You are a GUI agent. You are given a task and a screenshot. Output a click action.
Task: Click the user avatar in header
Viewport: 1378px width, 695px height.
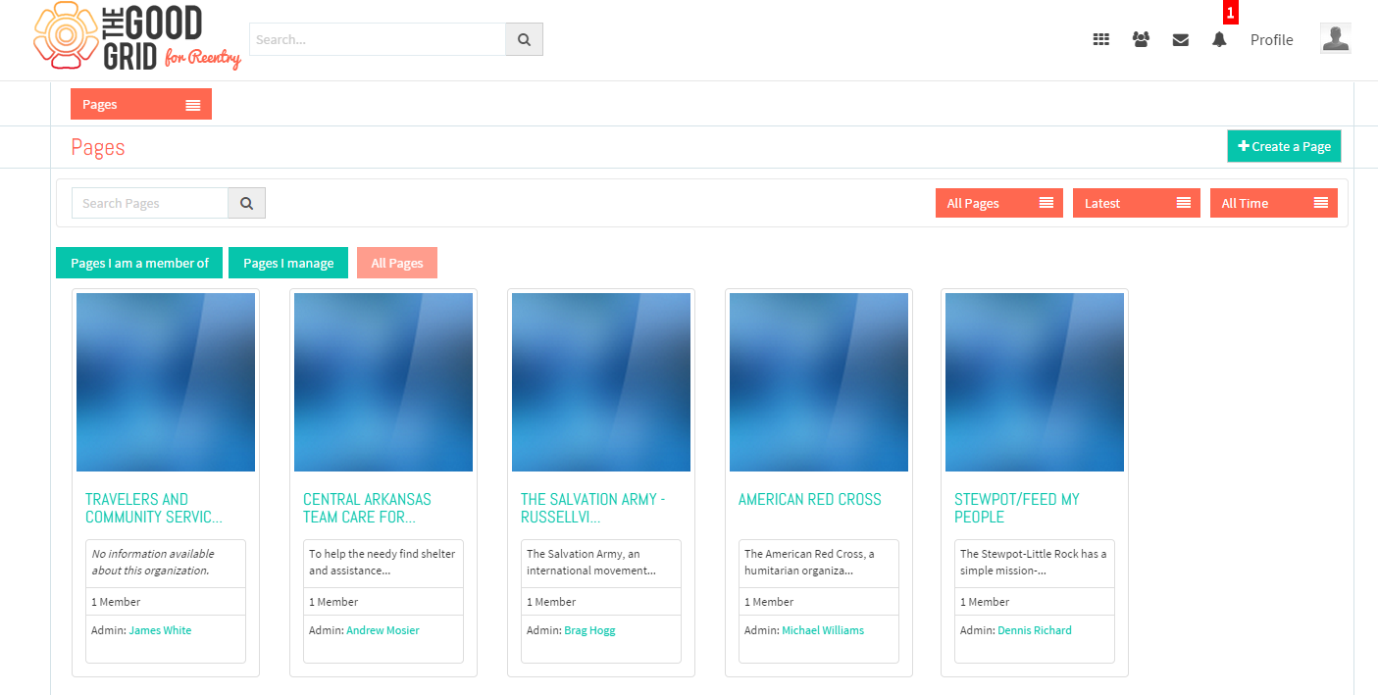coord(1336,38)
